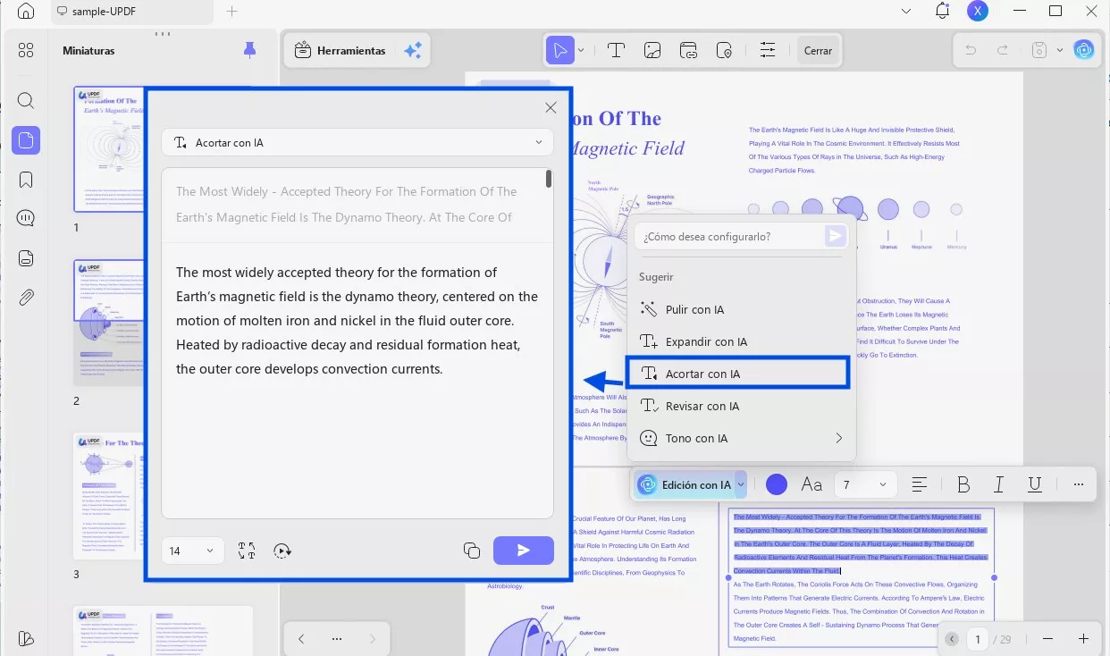Click the AI dialog vertical scrollbar
The height and width of the screenshot is (656, 1110).
[x=548, y=180]
